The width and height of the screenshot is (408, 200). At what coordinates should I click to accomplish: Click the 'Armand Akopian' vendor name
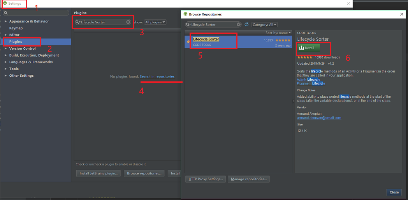click(309, 114)
